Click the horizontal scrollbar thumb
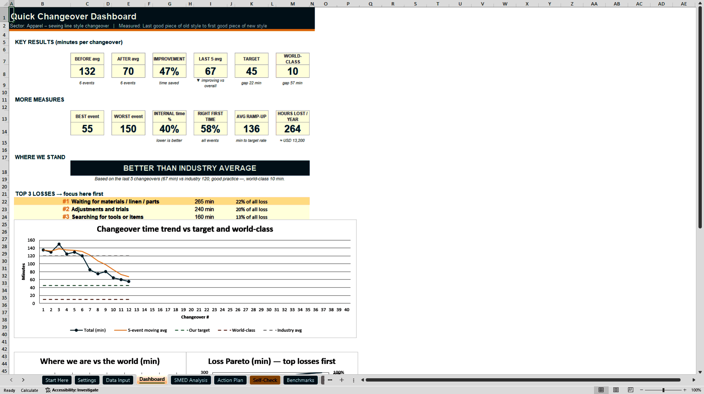704x394 pixels. [523, 380]
